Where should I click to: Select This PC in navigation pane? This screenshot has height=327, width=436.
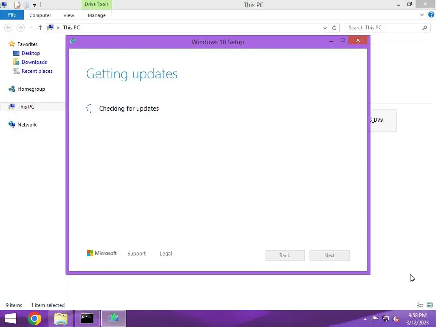26,107
